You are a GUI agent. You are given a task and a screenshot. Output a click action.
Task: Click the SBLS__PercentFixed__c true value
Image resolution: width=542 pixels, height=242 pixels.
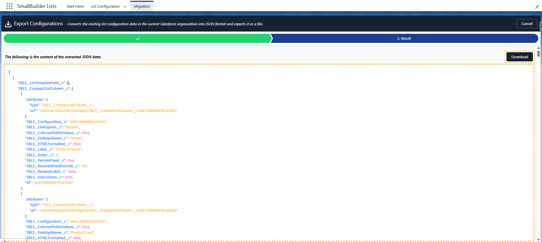[71, 160]
